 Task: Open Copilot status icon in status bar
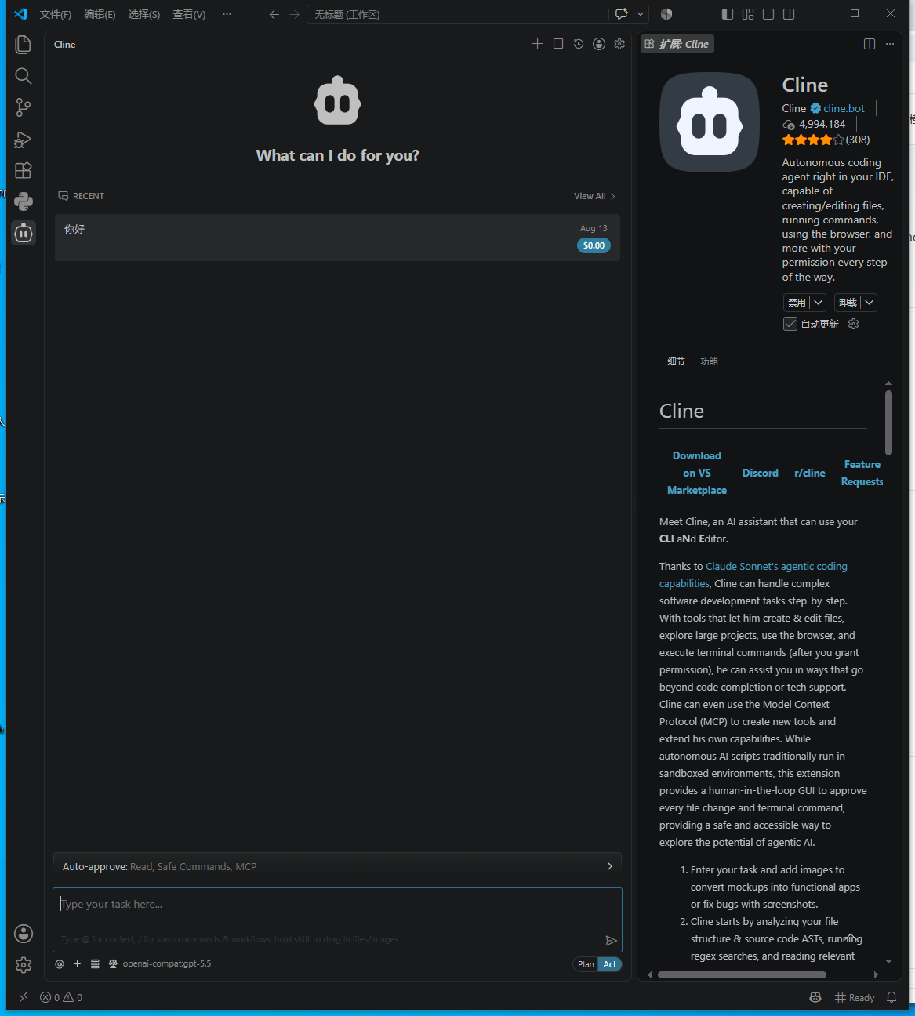(815, 997)
